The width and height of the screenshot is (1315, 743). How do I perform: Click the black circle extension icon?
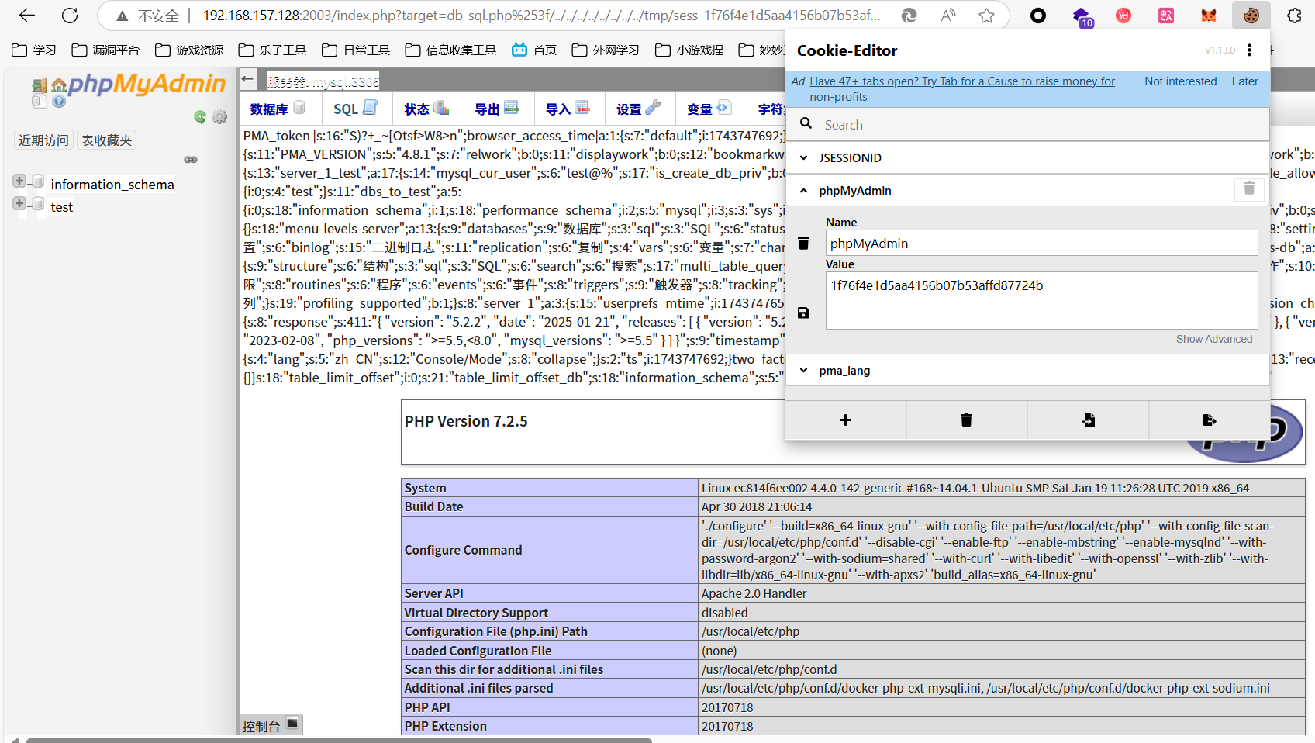click(x=1037, y=15)
